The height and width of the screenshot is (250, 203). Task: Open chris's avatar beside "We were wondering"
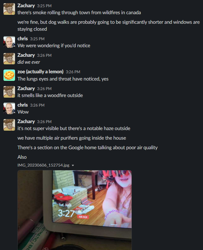tap(9, 42)
